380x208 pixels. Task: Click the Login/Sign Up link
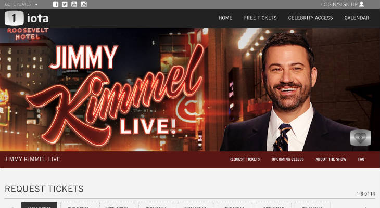click(339, 4)
